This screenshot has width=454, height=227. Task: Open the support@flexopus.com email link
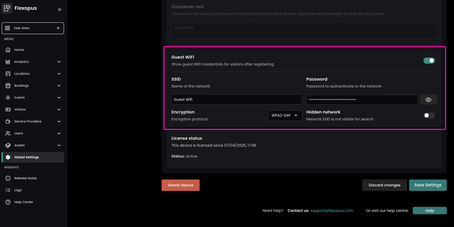coord(332,211)
